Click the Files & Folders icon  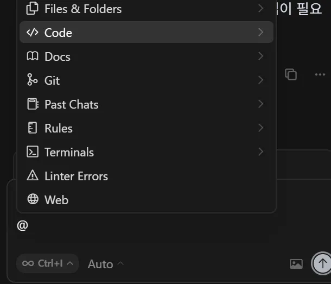(33, 9)
